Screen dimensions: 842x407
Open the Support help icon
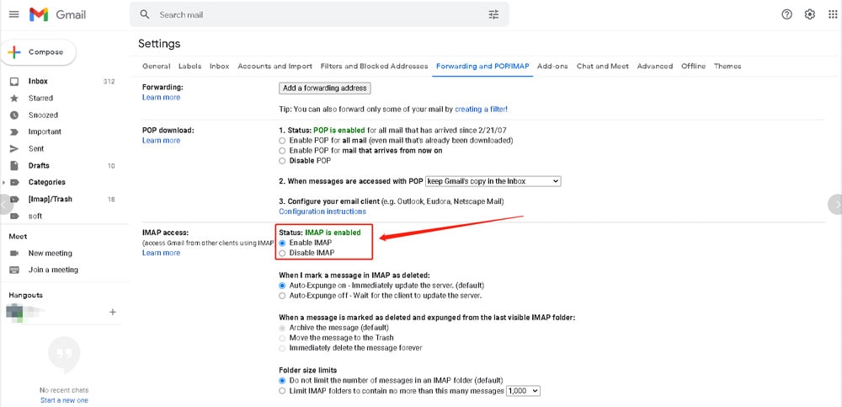[786, 14]
